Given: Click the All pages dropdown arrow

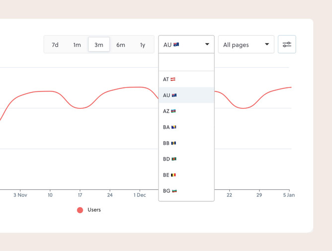Looking at the screenshot, I should [267, 45].
